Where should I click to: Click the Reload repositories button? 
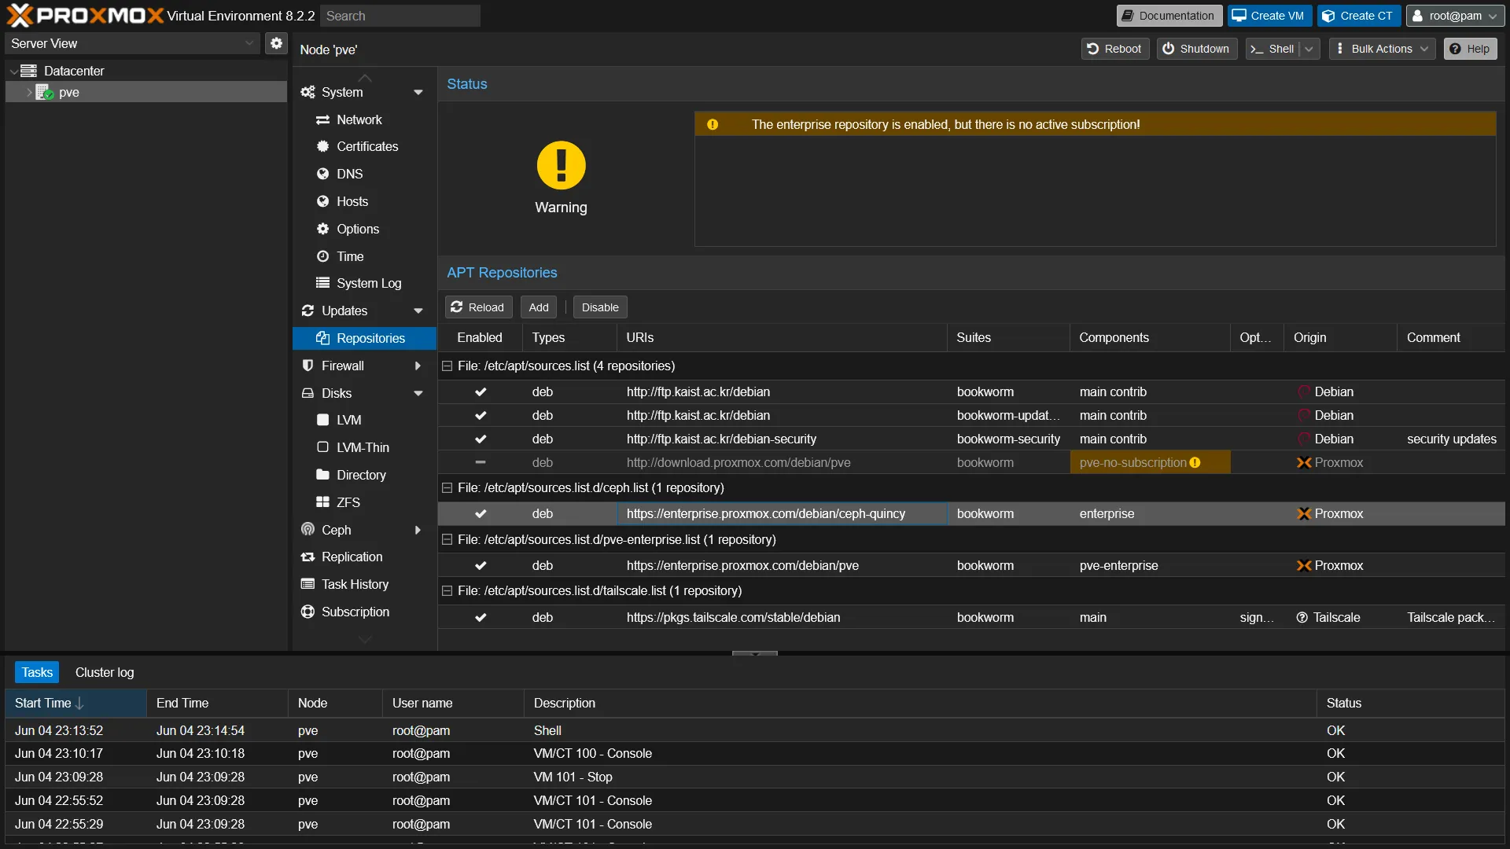tap(479, 307)
